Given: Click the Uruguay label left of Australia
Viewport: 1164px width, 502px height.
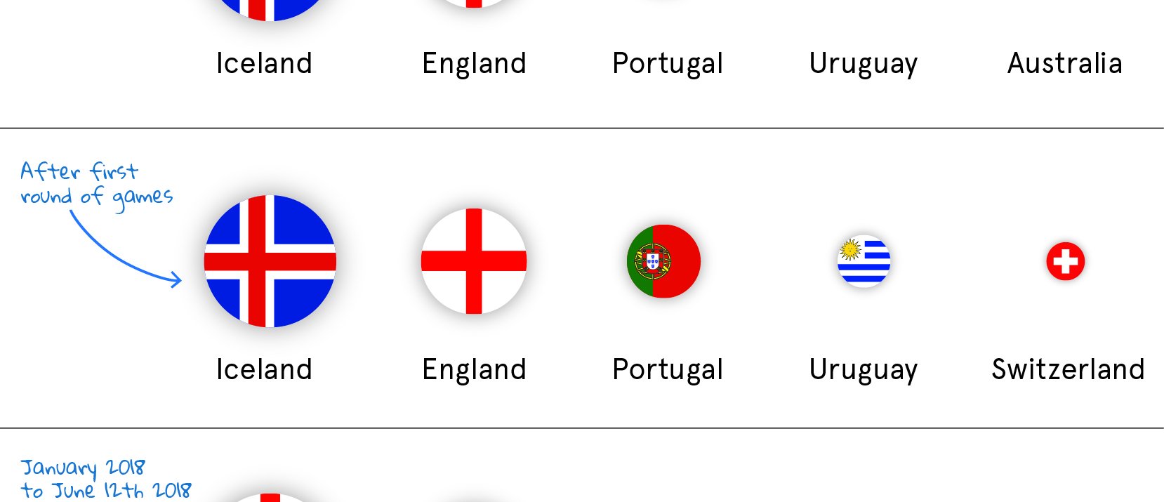Looking at the screenshot, I should 863,63.
